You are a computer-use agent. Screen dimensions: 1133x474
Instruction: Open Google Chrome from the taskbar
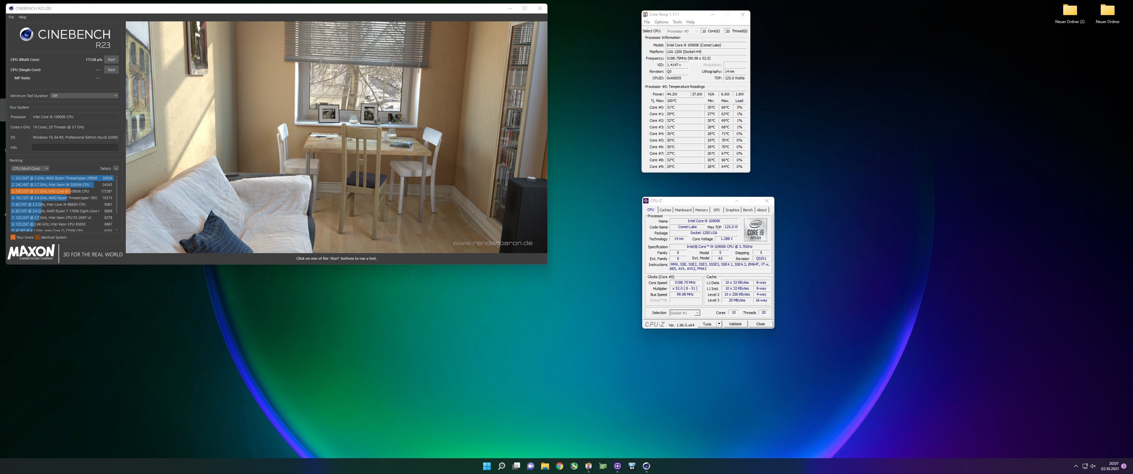560,466
